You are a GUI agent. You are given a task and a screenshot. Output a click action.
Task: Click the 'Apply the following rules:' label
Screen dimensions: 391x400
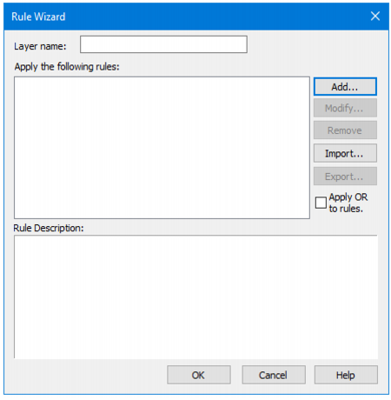(67, 67)
